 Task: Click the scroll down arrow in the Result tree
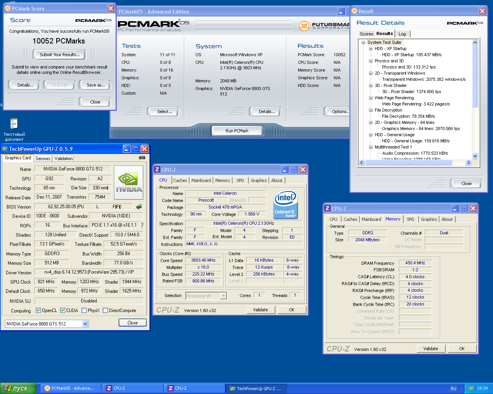tap(475, 156)
